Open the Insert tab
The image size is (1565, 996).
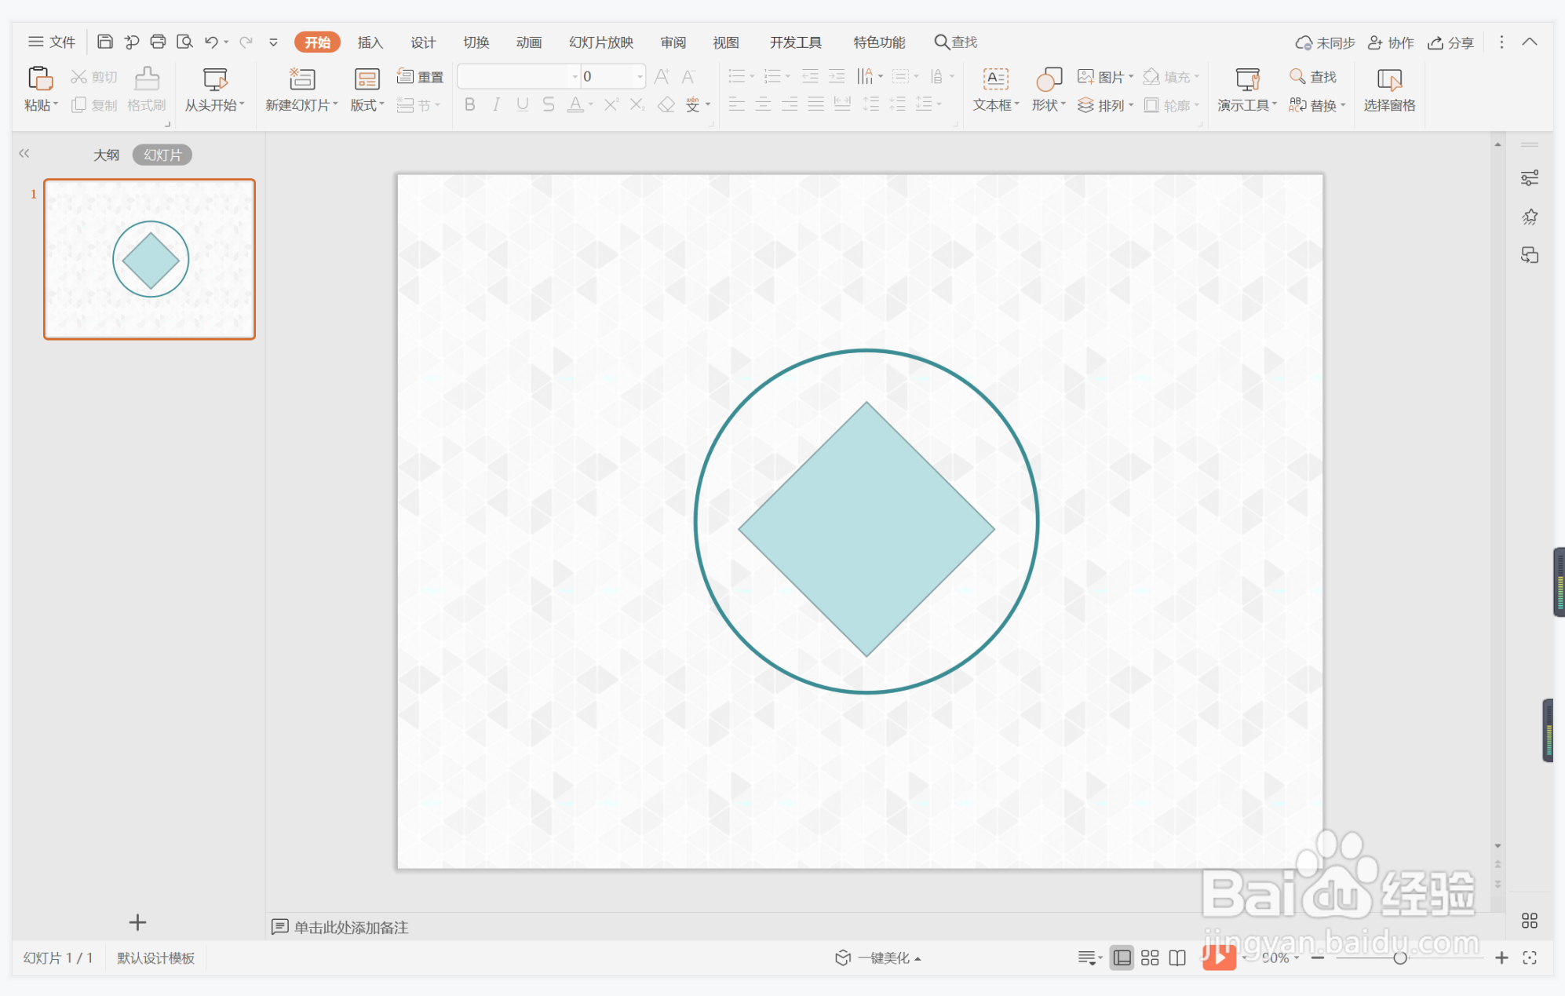370,42
